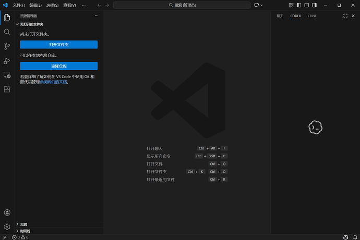
Task: Click the 打开文件夹 button
Action: click(59, 44)
